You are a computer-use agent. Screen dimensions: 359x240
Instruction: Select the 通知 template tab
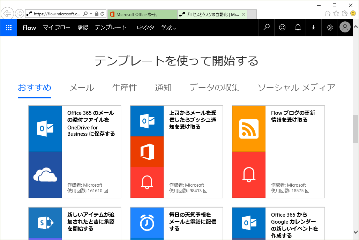tap(163, 88)
